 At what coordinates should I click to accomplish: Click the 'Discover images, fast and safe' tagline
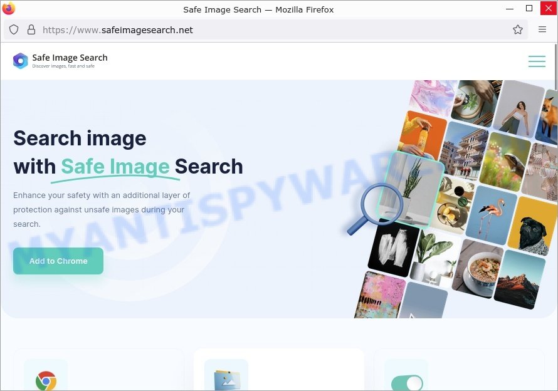[x=63, y=66]
